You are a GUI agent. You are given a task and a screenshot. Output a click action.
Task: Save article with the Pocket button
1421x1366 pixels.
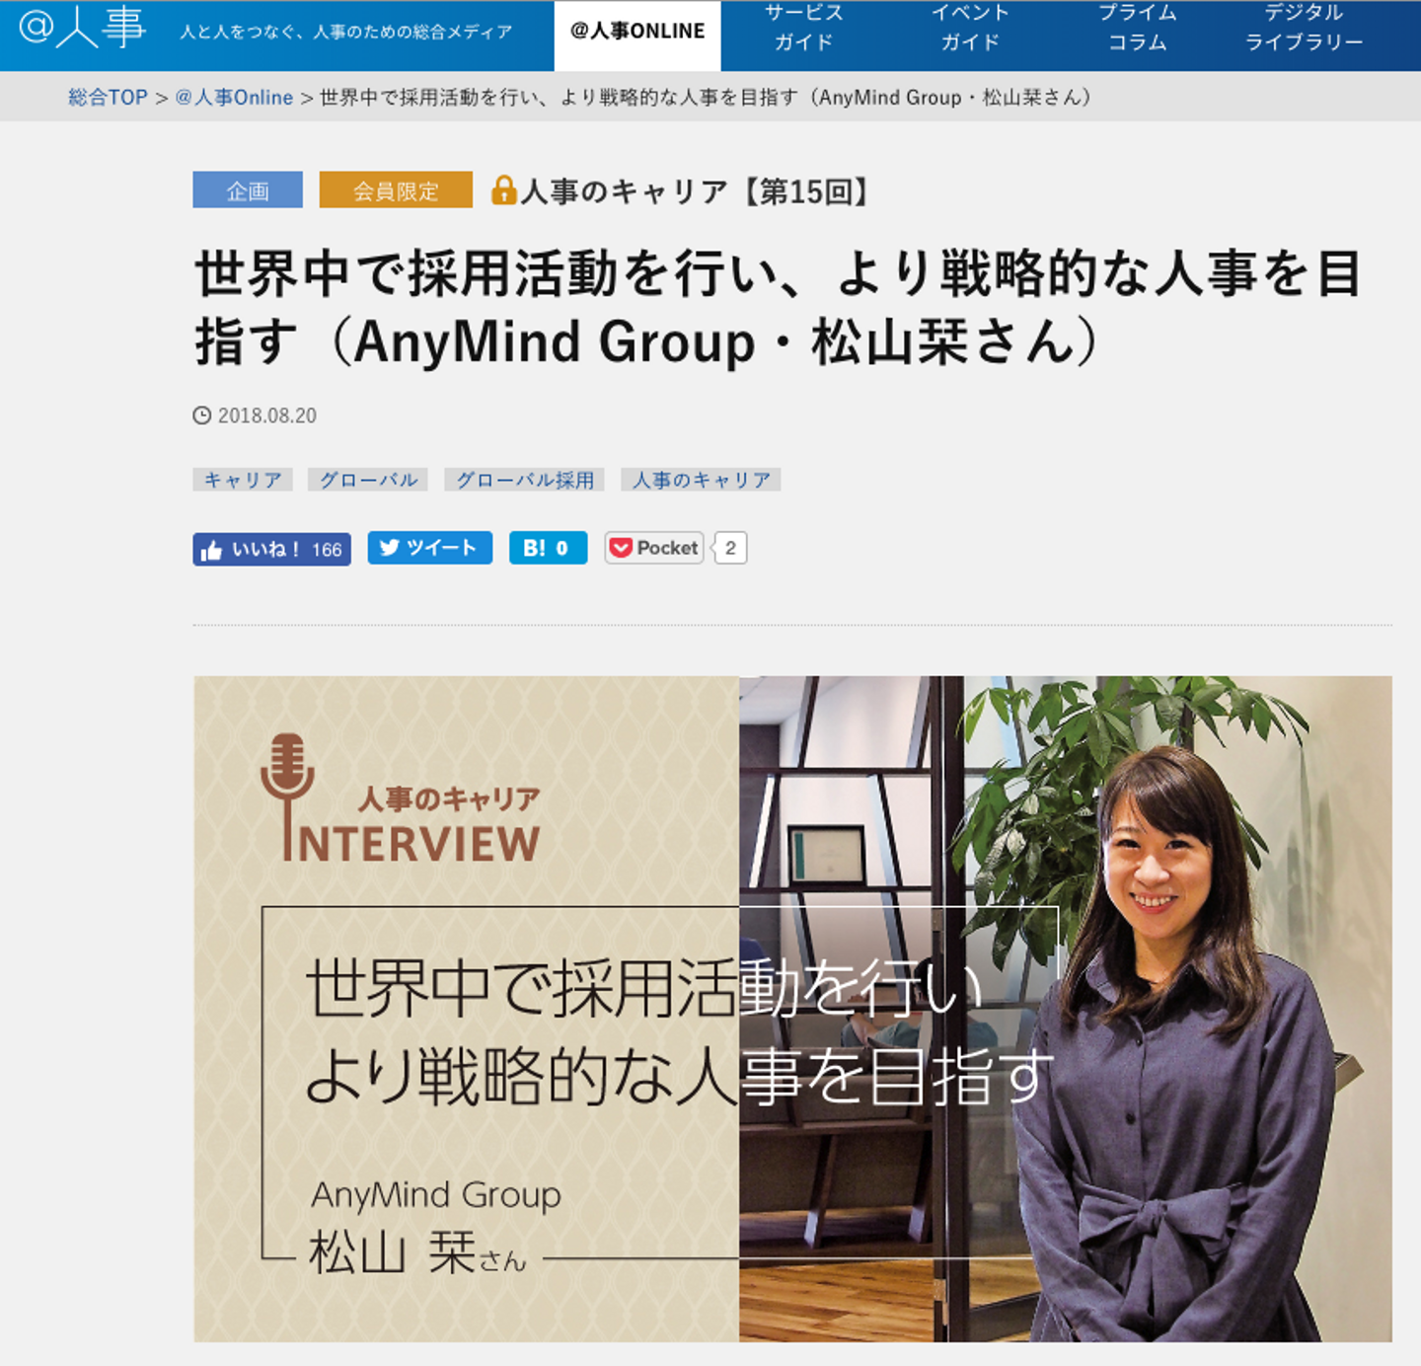[x=653, y=548]
